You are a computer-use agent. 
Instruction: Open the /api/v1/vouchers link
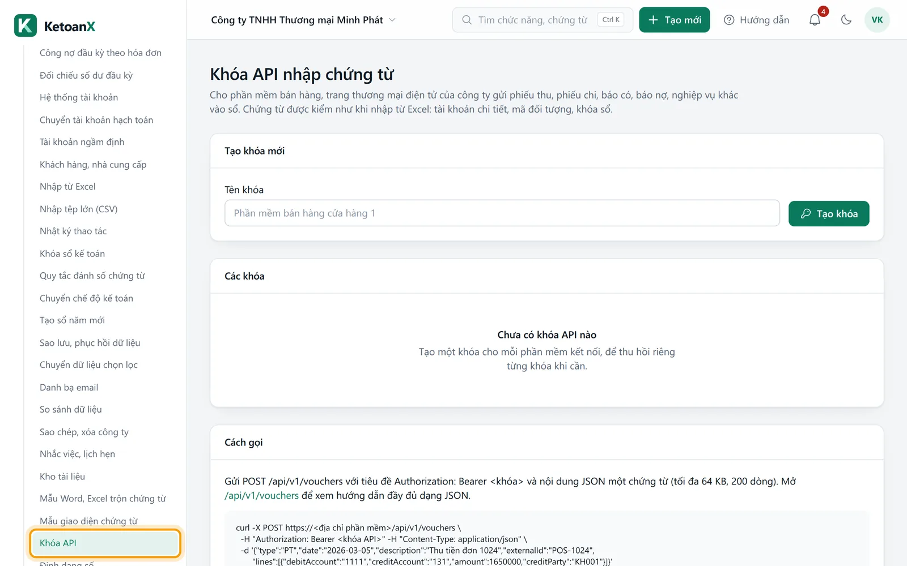pos(261,495)
